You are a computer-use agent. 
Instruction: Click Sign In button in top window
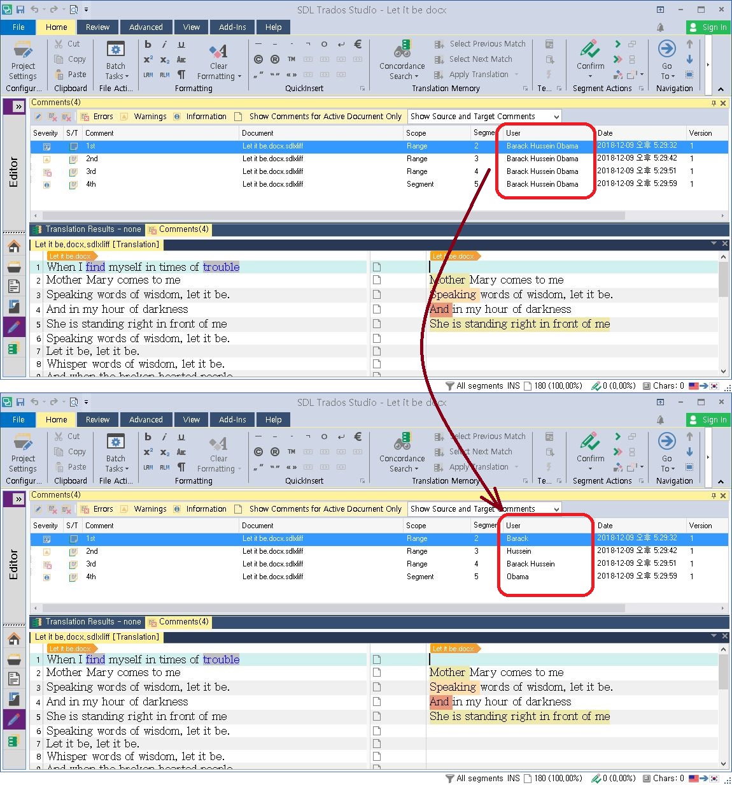coord(708,27)
